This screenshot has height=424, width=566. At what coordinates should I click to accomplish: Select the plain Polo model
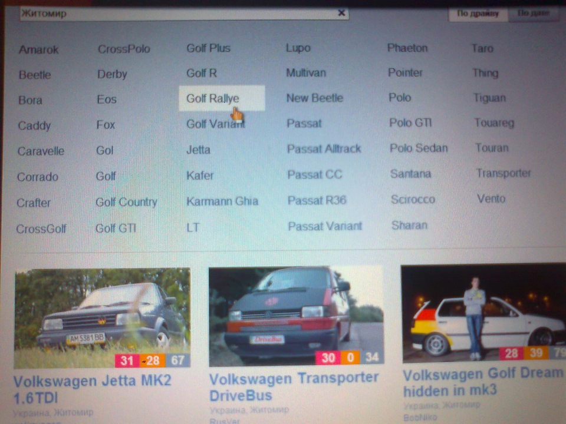[x=400, y=97]
